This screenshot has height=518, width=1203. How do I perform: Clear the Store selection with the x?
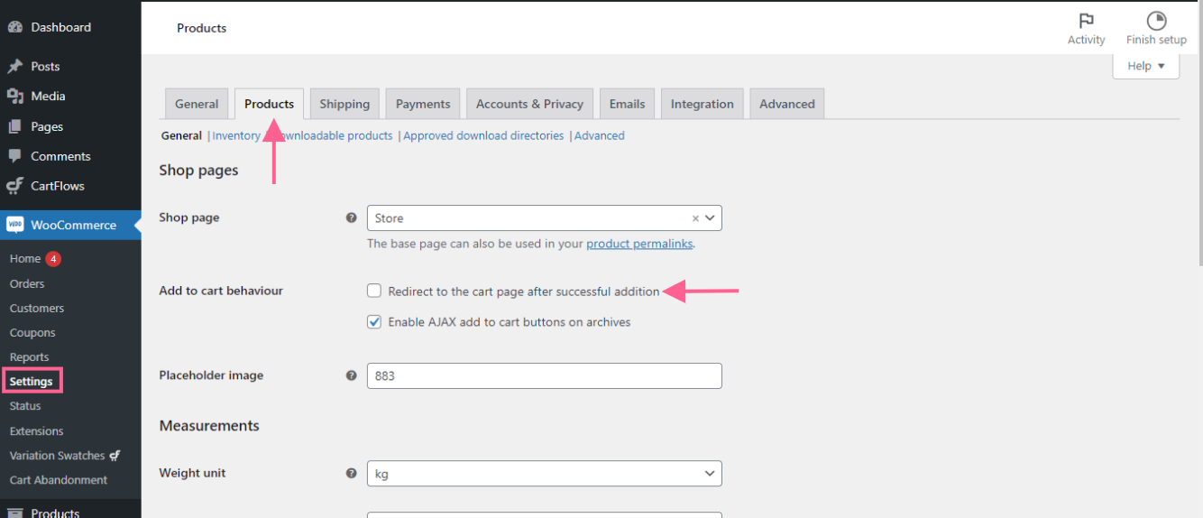695,218
